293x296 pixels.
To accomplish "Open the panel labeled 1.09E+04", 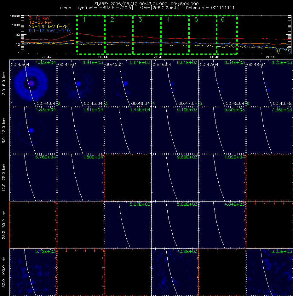I will 222,178.
